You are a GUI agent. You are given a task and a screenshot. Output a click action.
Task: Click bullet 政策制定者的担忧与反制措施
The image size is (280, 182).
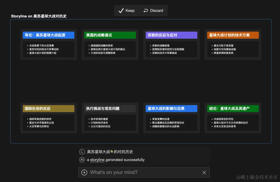point(168,49)
